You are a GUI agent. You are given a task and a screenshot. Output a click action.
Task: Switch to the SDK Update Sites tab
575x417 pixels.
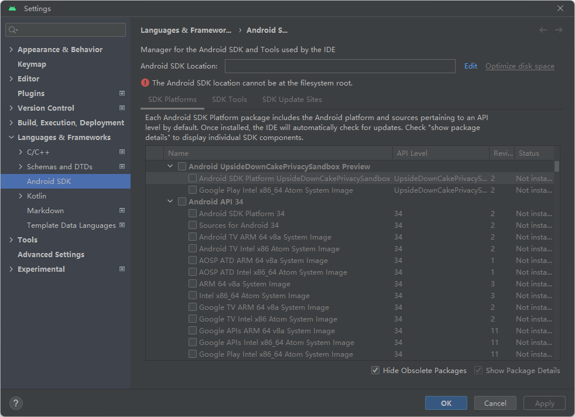tap(292, 100)
